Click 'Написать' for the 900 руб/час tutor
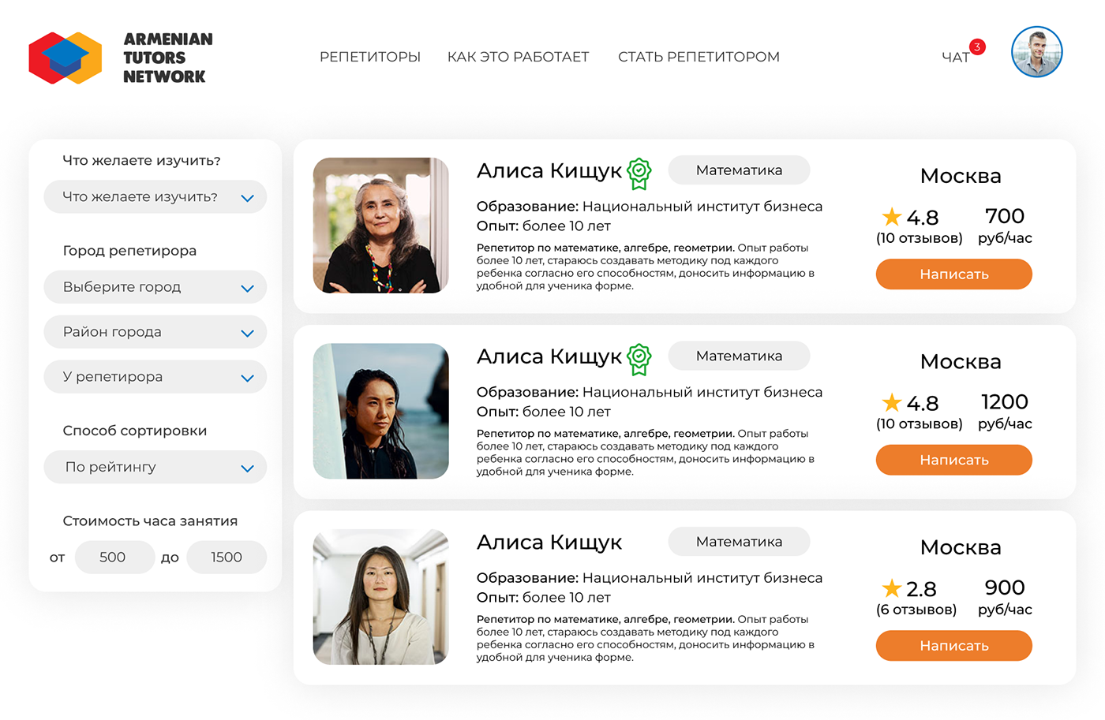 coord(953,646)
